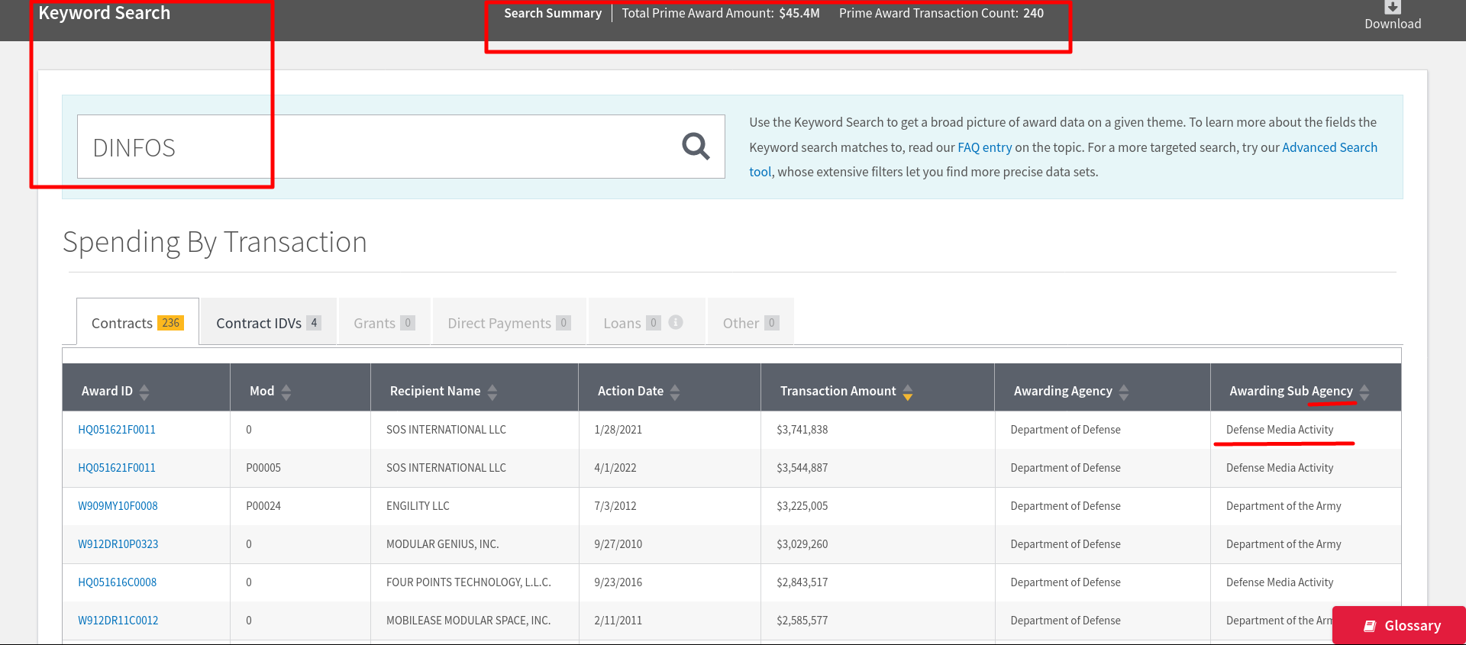Click the 4/1/2022 action date
1466x645 pixels.
(x=615, y=468)
